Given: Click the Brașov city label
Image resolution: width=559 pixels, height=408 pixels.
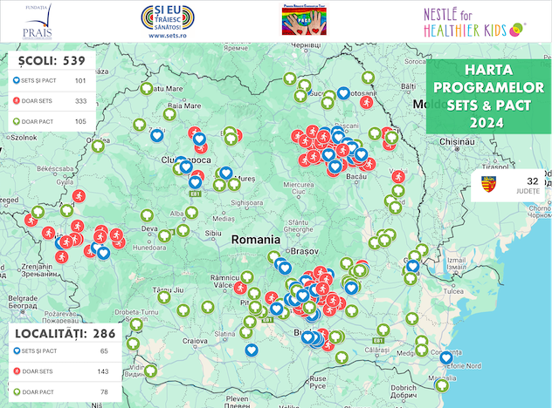Looking at the screenshot, I should tap(305, 251).
